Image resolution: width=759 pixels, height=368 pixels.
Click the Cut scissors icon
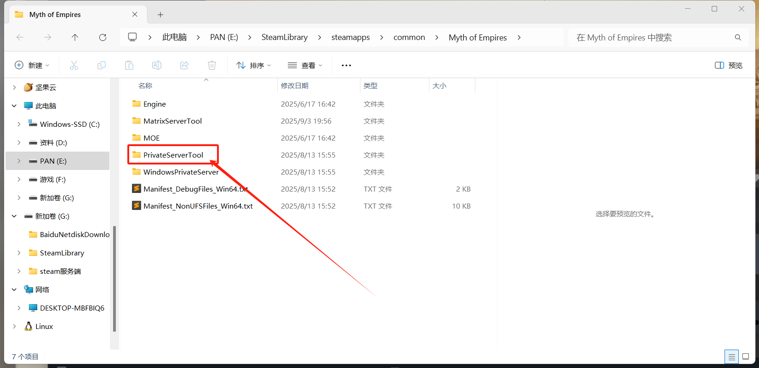pos(74,65)
